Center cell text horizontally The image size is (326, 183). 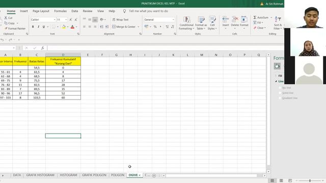(90, 27)
